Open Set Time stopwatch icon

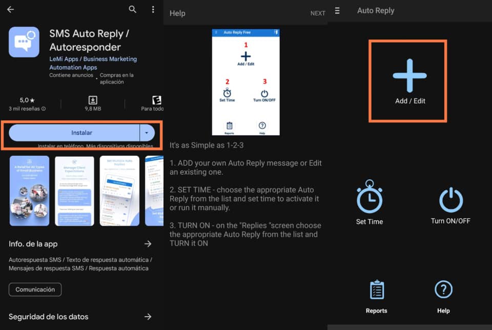(370, 197)
